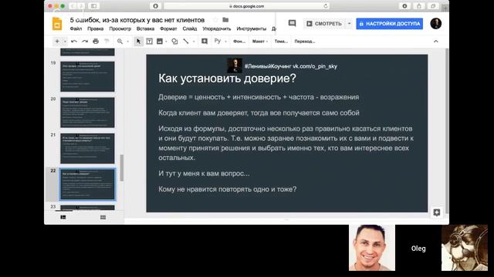This screenshot has width=494, height=277.
Task: Click the smiling man's video thumbnail
Action: tap(372, 248)
